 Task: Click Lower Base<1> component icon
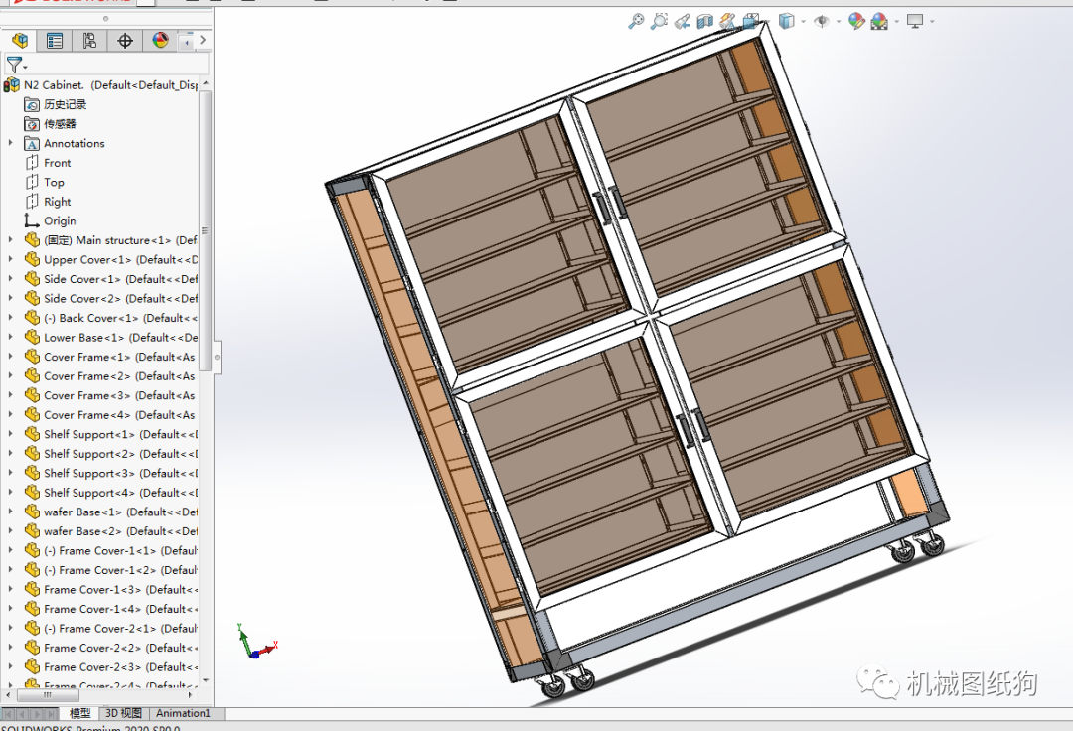[32, 337]
